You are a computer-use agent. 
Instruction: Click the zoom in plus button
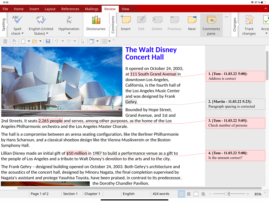248,194
